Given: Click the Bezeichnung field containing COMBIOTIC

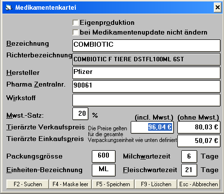Looking at the screenshot, I should 146,46.
